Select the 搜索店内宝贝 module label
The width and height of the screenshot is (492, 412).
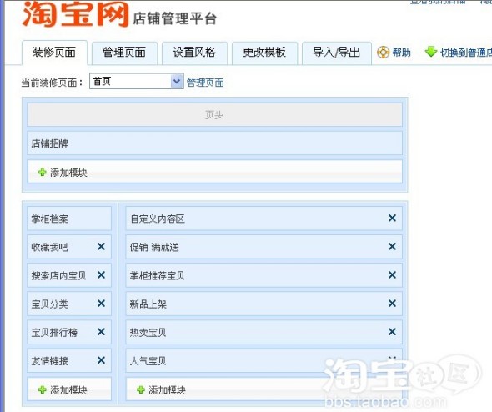pyautogui.click(x=58, y=275)
